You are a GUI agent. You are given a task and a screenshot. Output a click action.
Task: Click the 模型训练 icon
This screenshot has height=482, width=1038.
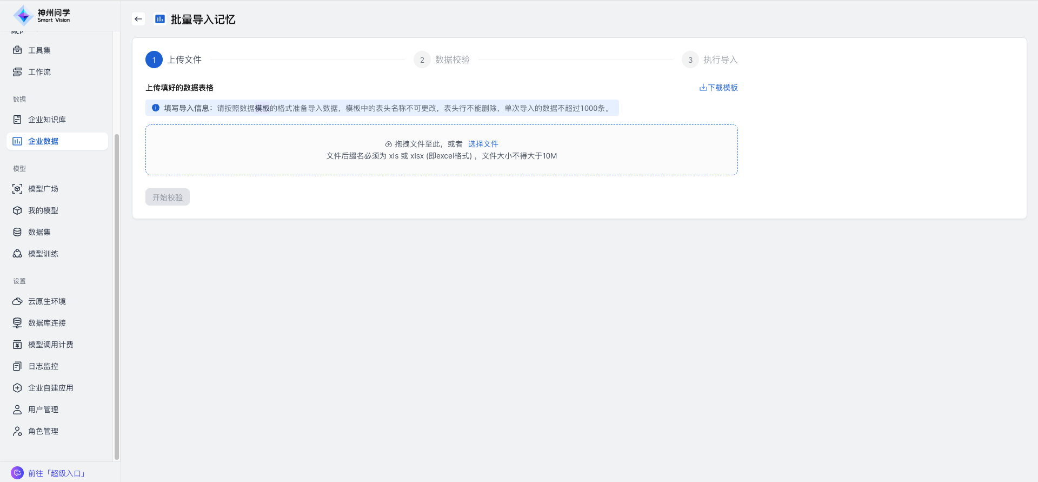tap(17, 254)
